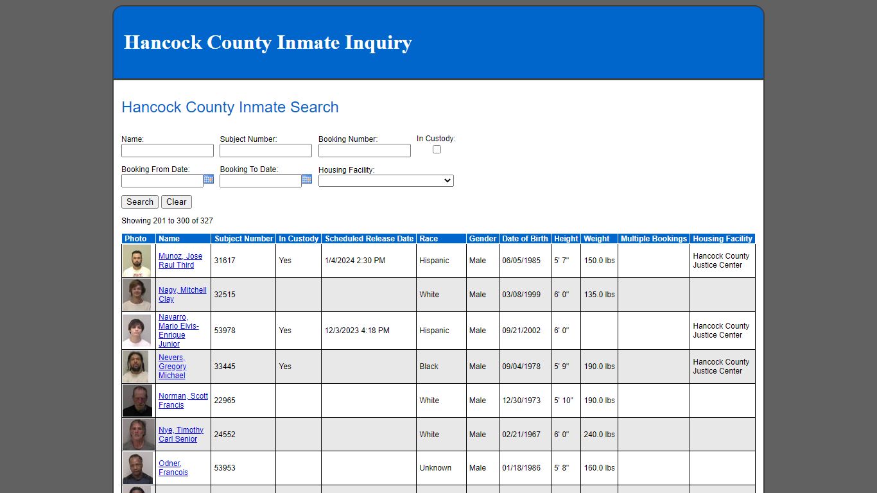Click Mitchell Nagy's mugshot photo
The image size is (877, 493).
pos(137,295)
